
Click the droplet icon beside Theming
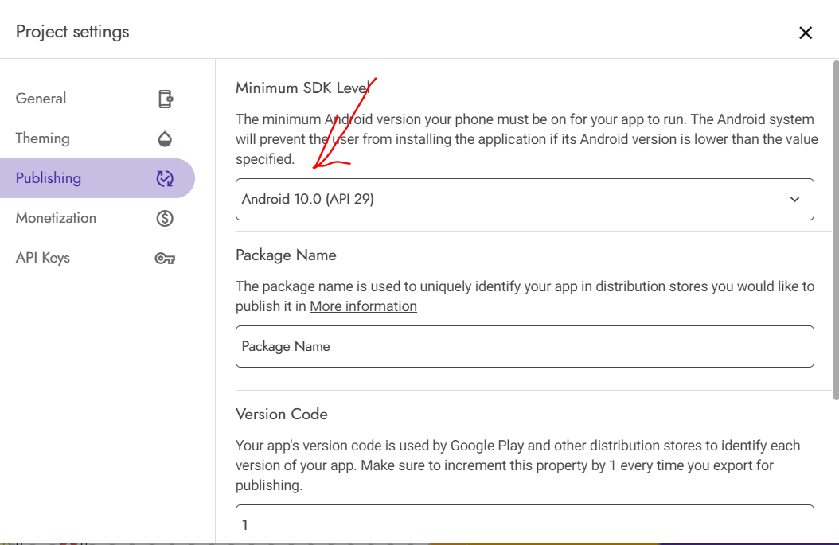point(165,138)
